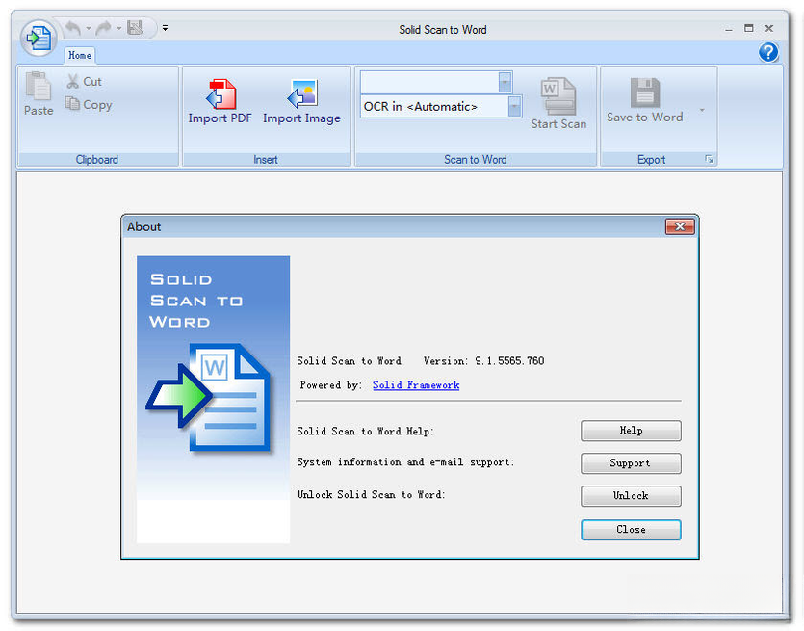Click the Undo arrow in quick access toolbar
The width and height of the screenshot is (804, 631).
(x=73, y=28)
